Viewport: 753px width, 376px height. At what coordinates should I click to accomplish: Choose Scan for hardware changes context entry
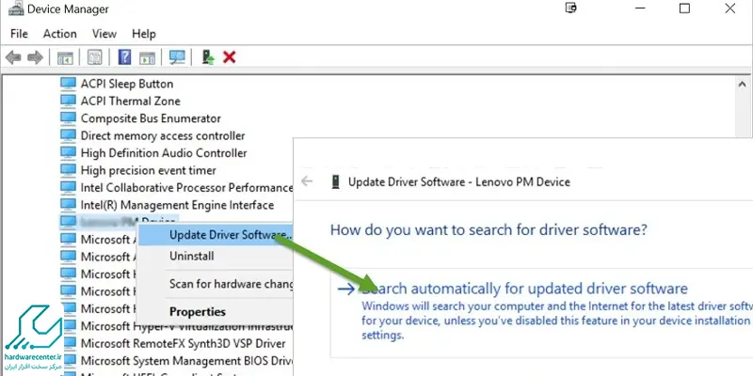pos(216,284)
